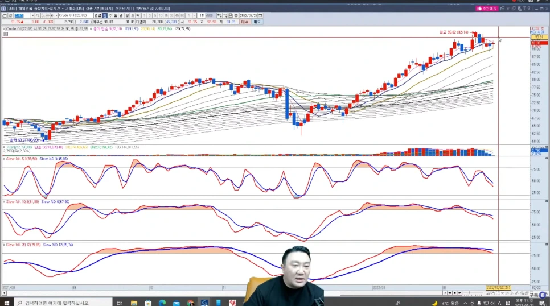Screen dimensions: 550x306
Task: Select the 초 second period button
Action: coord(133,16)
